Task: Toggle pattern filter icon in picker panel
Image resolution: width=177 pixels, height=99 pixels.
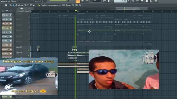Action: click(x=3, y=11)
